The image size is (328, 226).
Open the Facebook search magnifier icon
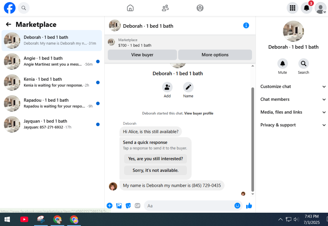pos(24,8)
